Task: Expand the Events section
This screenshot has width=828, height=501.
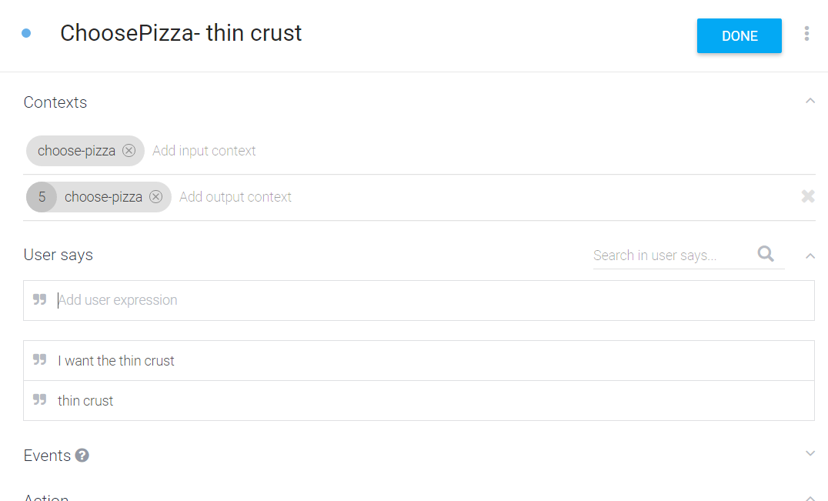Action: [810, 454]
